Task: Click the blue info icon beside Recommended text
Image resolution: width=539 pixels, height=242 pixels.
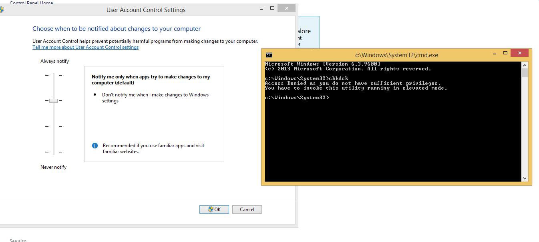Action: [x=95, y=146]
